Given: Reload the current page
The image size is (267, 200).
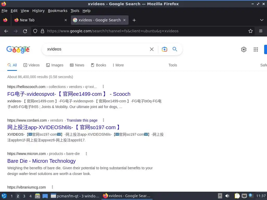Looking at the screenshot, I should 25,31.
